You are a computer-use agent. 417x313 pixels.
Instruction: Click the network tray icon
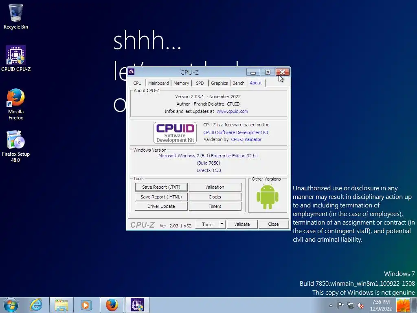(351, 305)
